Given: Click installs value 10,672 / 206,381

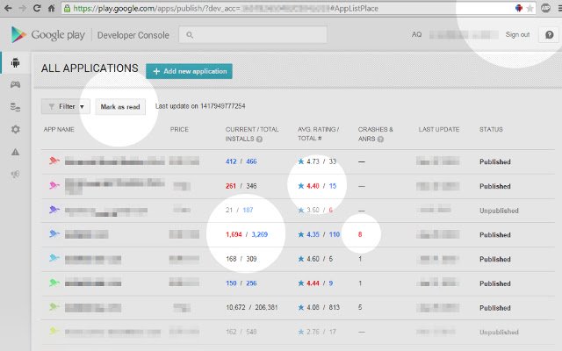Looking at the screenshot, I should (x=252, y=307).
